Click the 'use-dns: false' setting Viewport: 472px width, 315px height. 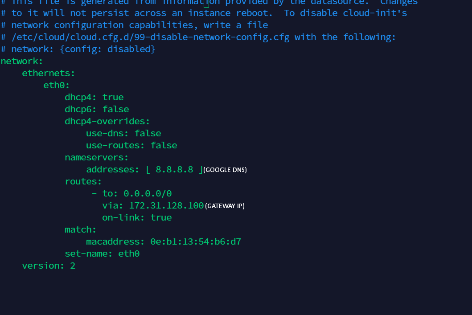[x=123, y=133]
